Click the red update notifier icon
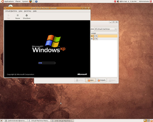153x122 pixels. point(115,1)
